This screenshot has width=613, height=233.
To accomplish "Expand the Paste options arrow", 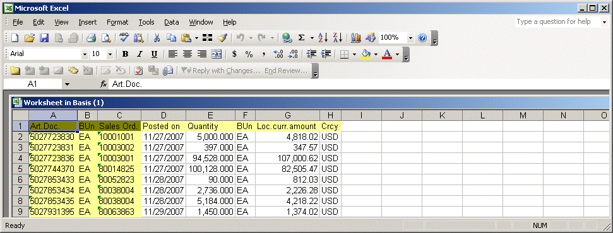I will click(196, 38).
